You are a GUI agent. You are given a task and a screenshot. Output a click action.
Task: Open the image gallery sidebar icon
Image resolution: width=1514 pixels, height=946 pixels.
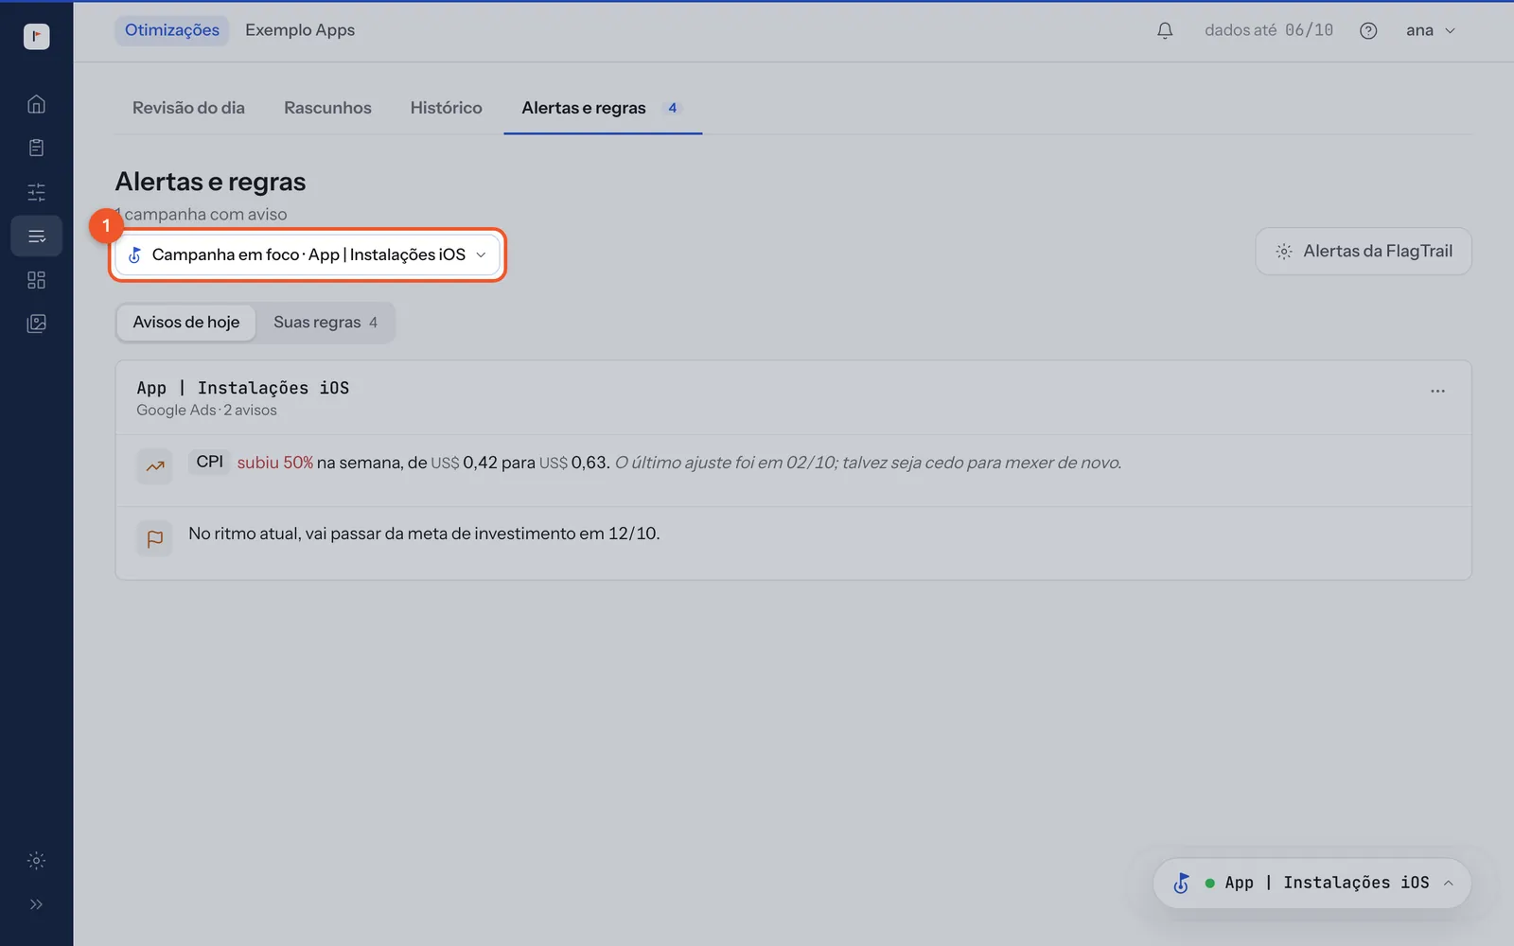36,324
